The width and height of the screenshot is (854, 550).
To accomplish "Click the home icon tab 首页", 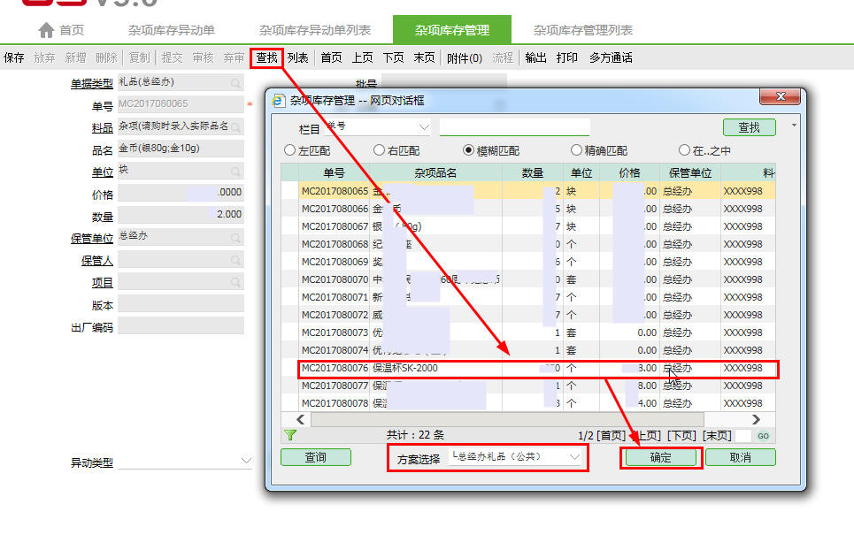I will (61, 30).
